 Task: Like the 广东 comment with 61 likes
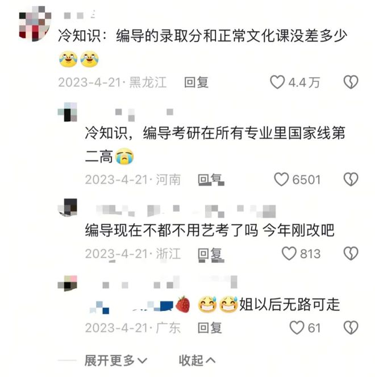[297, 328]
